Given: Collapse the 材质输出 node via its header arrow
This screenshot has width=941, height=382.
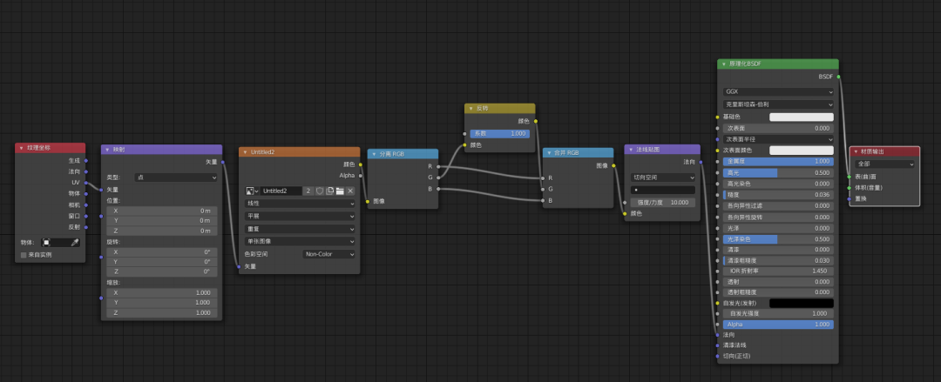Looking at the screenshot, I should click(x=855, y=151).
